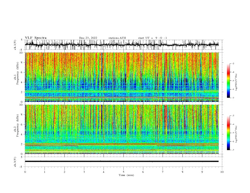Select the "ch.3(V)" axis label
The image size is (250, 193).
pos(15,162)
